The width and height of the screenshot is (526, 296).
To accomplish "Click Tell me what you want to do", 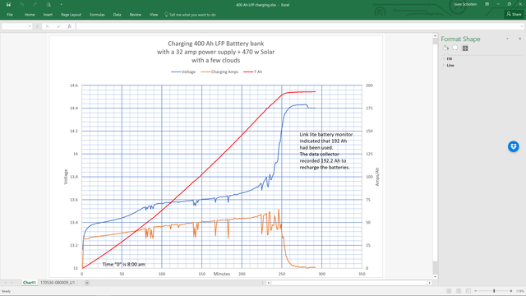I will click(190, 15).
